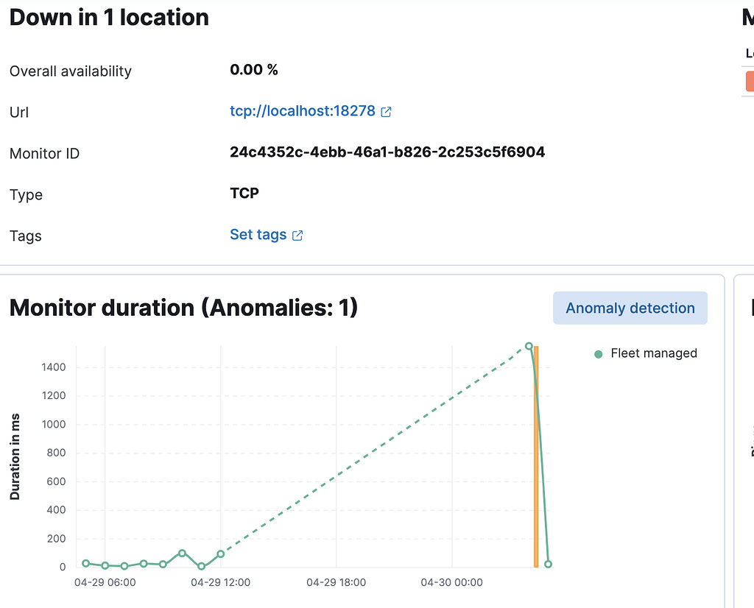
Task: Click the Down in 1 location status heading
Action: (x=108, y=17)
